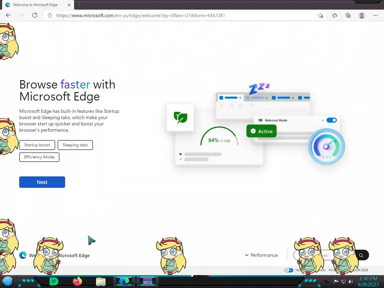Click the Efficiency Mode button

pyautogui.click(x=39, y=157)
